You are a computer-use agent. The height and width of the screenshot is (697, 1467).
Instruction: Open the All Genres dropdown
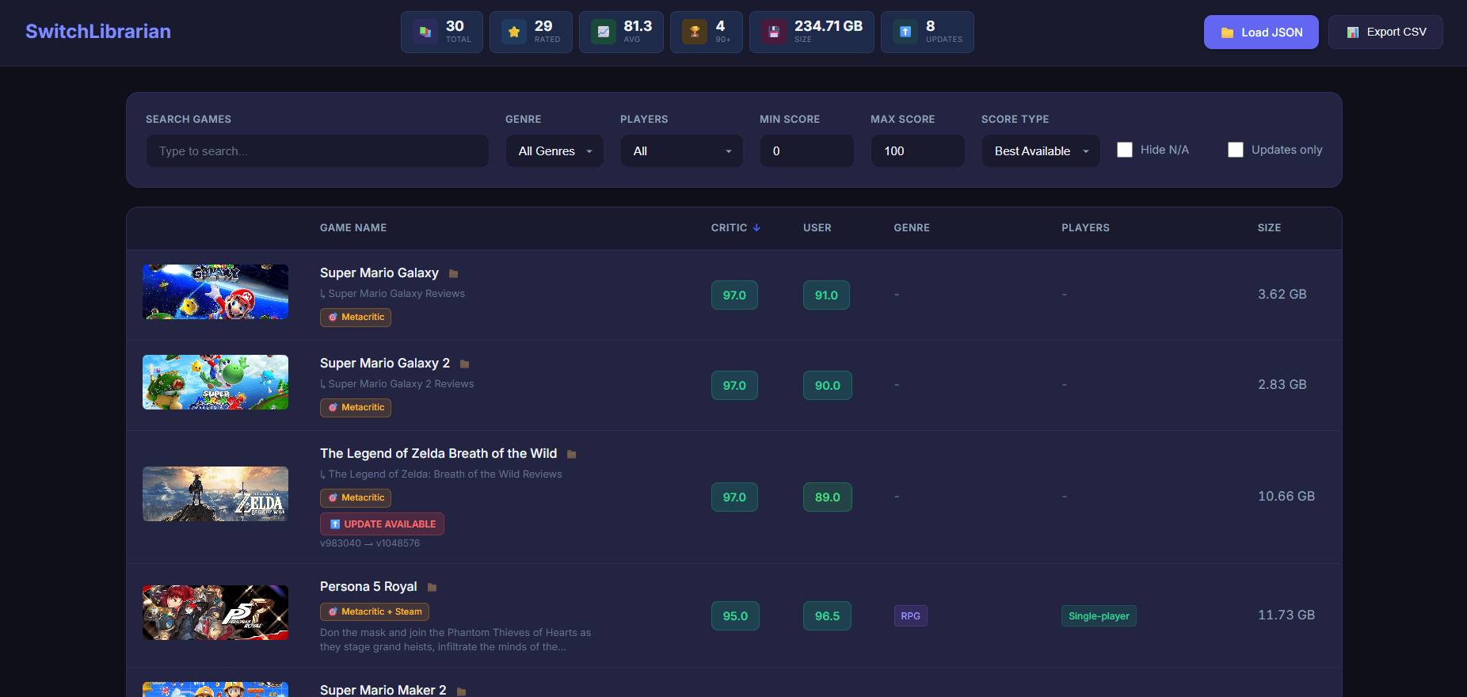[554, 151]
